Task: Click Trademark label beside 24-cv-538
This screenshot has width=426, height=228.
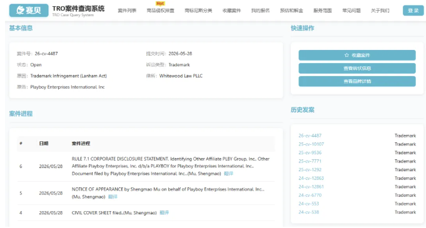Action: [405, 212]
